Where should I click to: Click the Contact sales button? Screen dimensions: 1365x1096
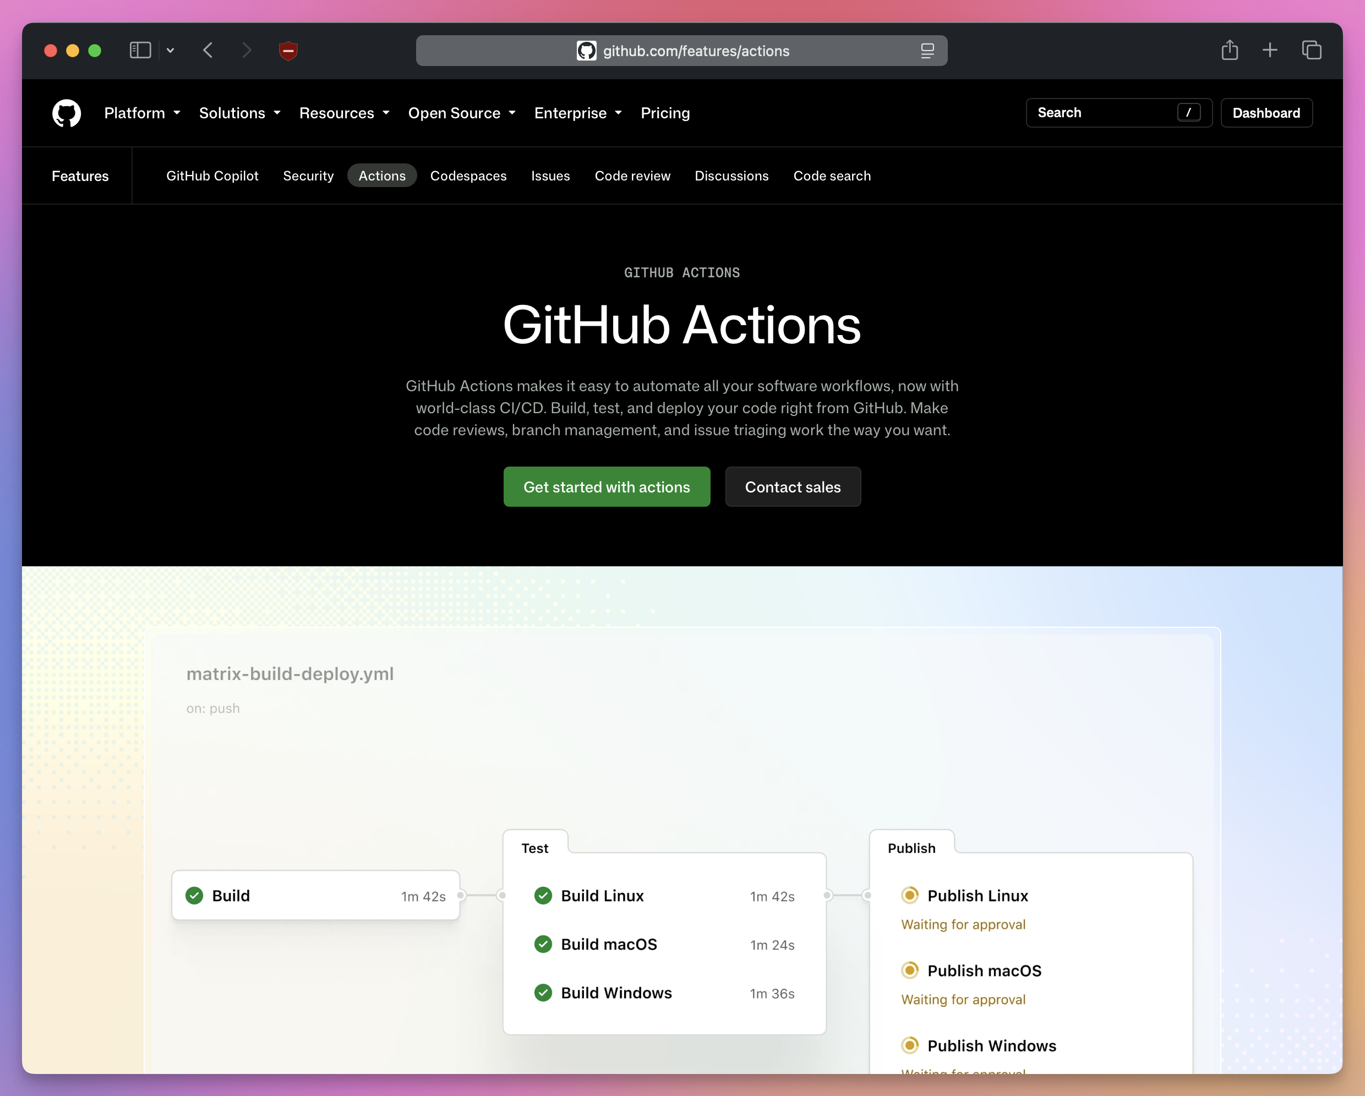pyautogui.click(x=793, y=486)
